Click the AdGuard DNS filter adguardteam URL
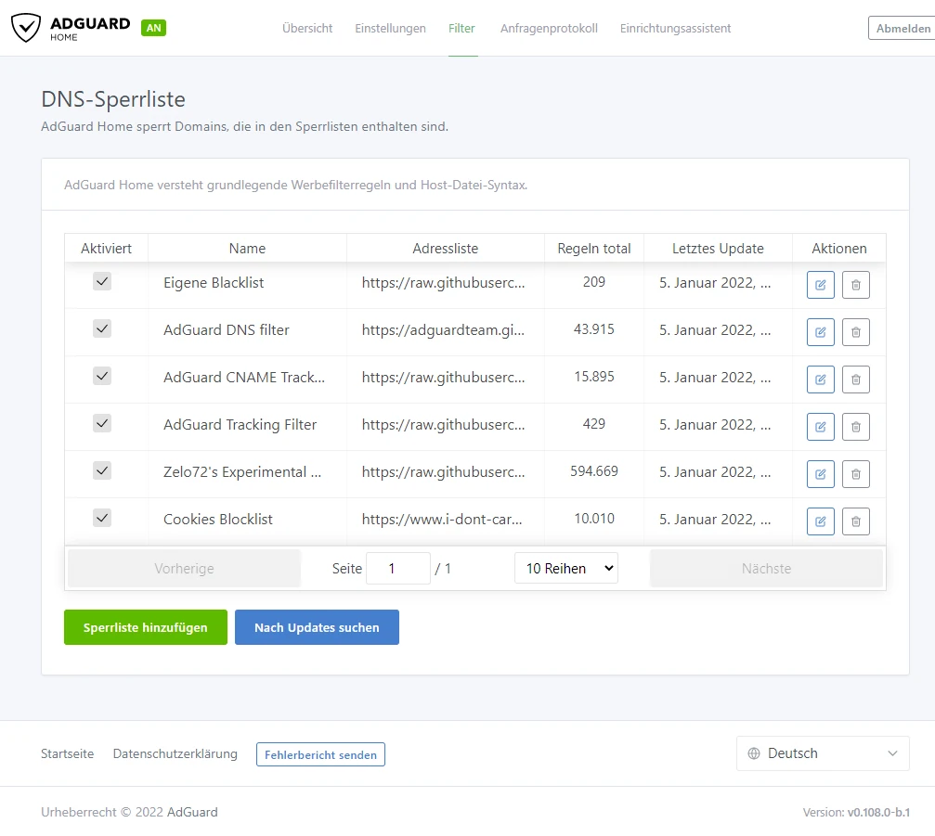This screenshot has height=836, width=935. [443, 329]
